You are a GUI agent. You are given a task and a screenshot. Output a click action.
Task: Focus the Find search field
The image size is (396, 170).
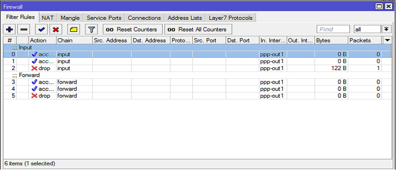click(x=333, y=29)
